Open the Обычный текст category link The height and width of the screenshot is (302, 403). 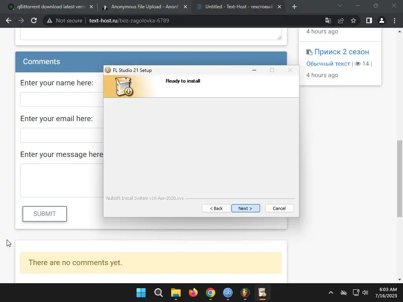[x=328, y=64]
